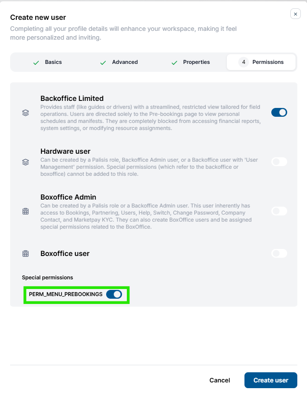Click the Backoffice Limited layers icon
The image size is (307, 393).
26,113
